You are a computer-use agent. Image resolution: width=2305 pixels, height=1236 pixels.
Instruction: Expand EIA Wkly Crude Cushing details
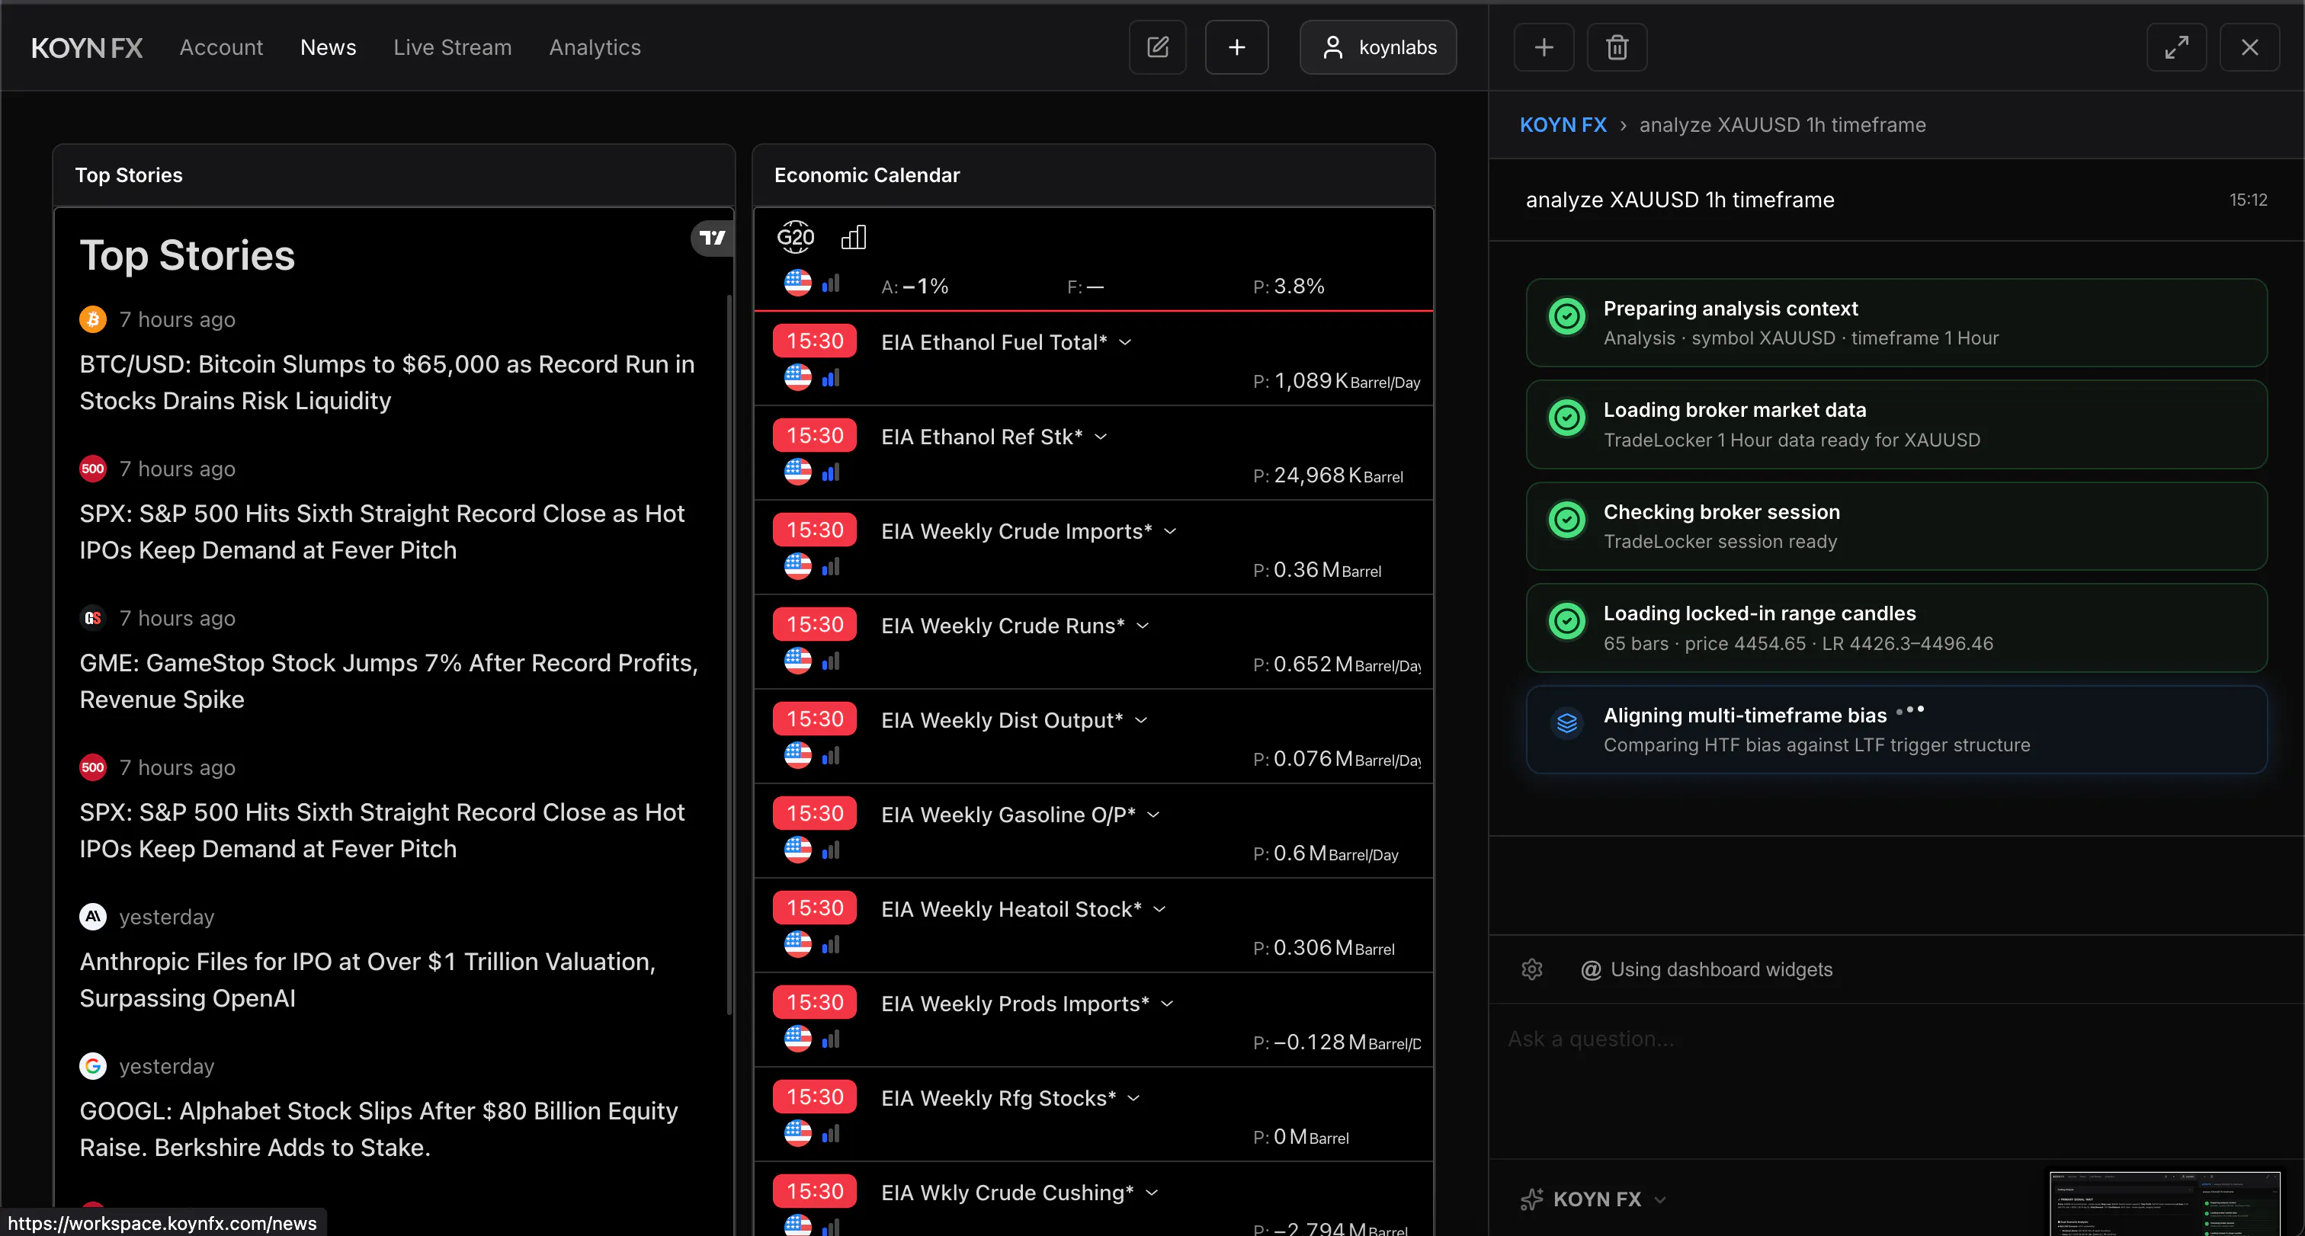[x=1152, y=1193]
